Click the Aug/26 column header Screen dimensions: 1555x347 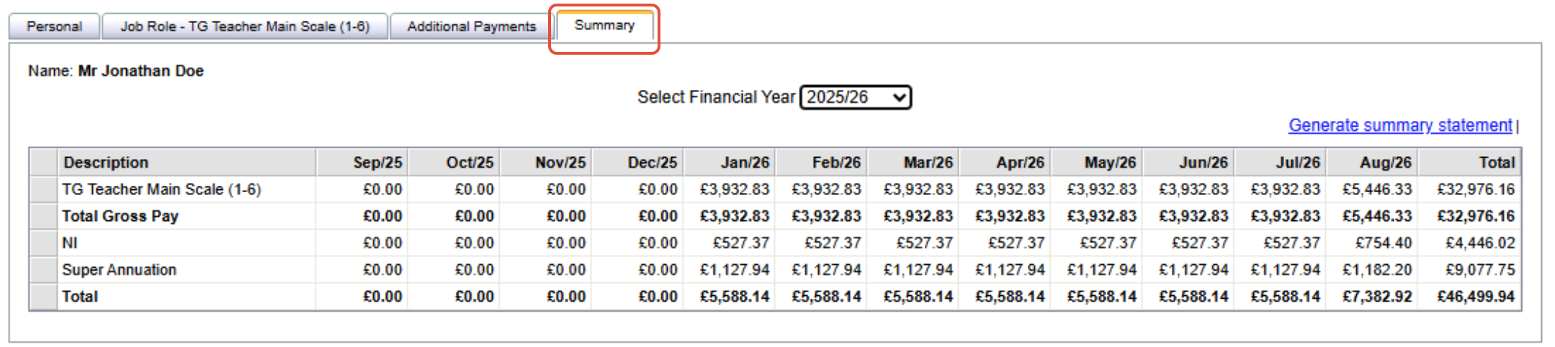(1385, 163)
